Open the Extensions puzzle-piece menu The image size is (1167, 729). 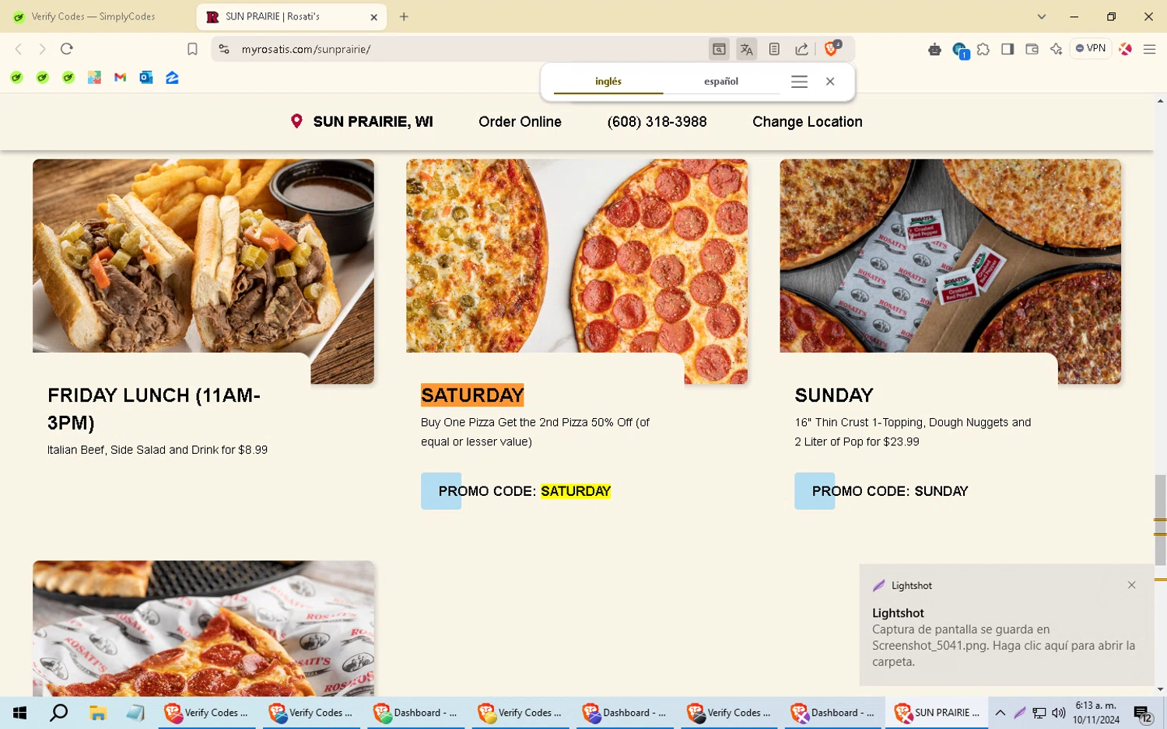(x=983, y=49)
